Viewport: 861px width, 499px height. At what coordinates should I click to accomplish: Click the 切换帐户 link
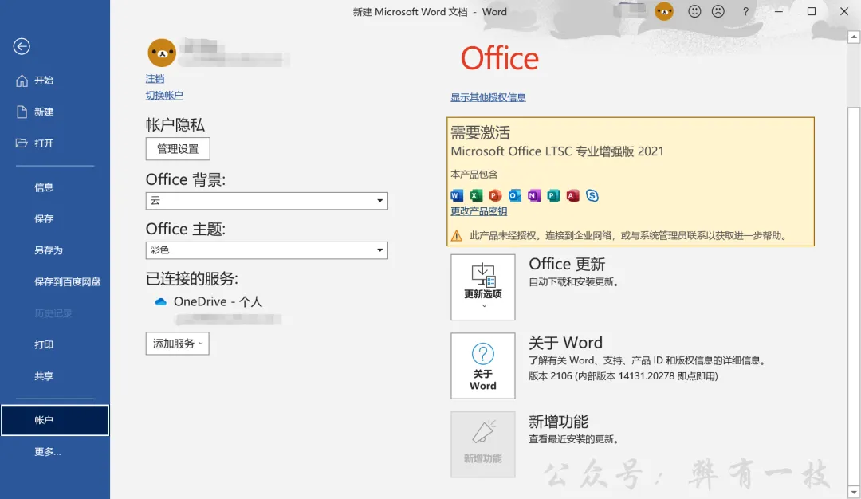pyautogui.click(x=164, y=95)
